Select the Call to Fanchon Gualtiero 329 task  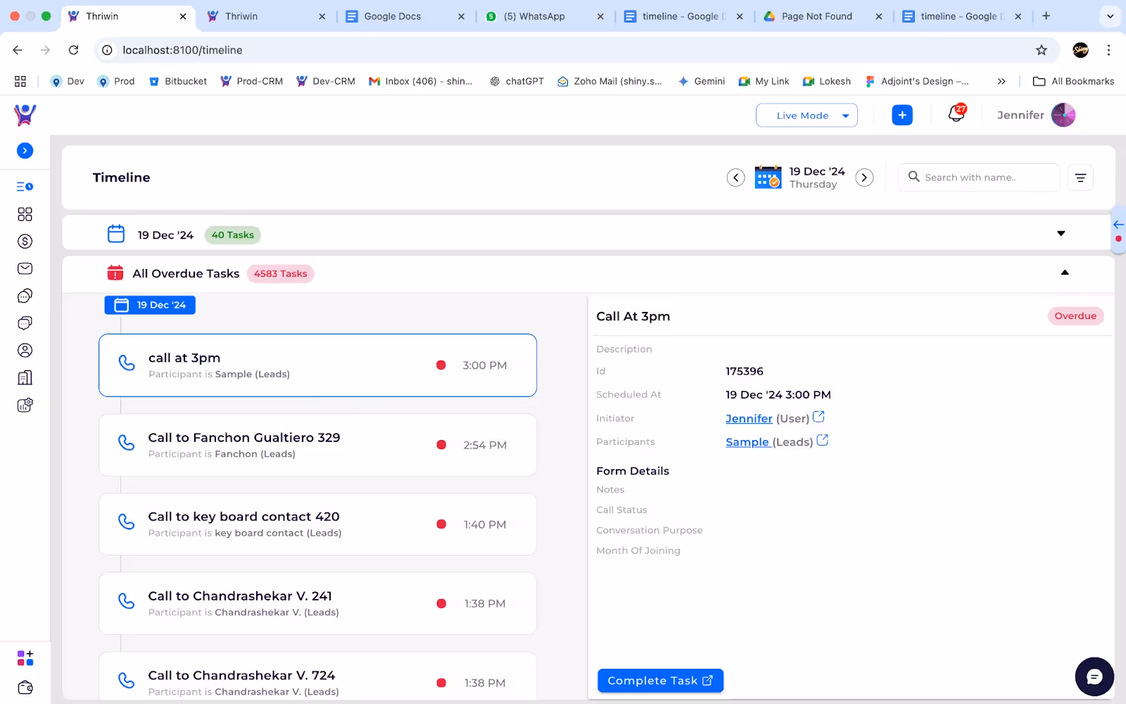point(317,445)
